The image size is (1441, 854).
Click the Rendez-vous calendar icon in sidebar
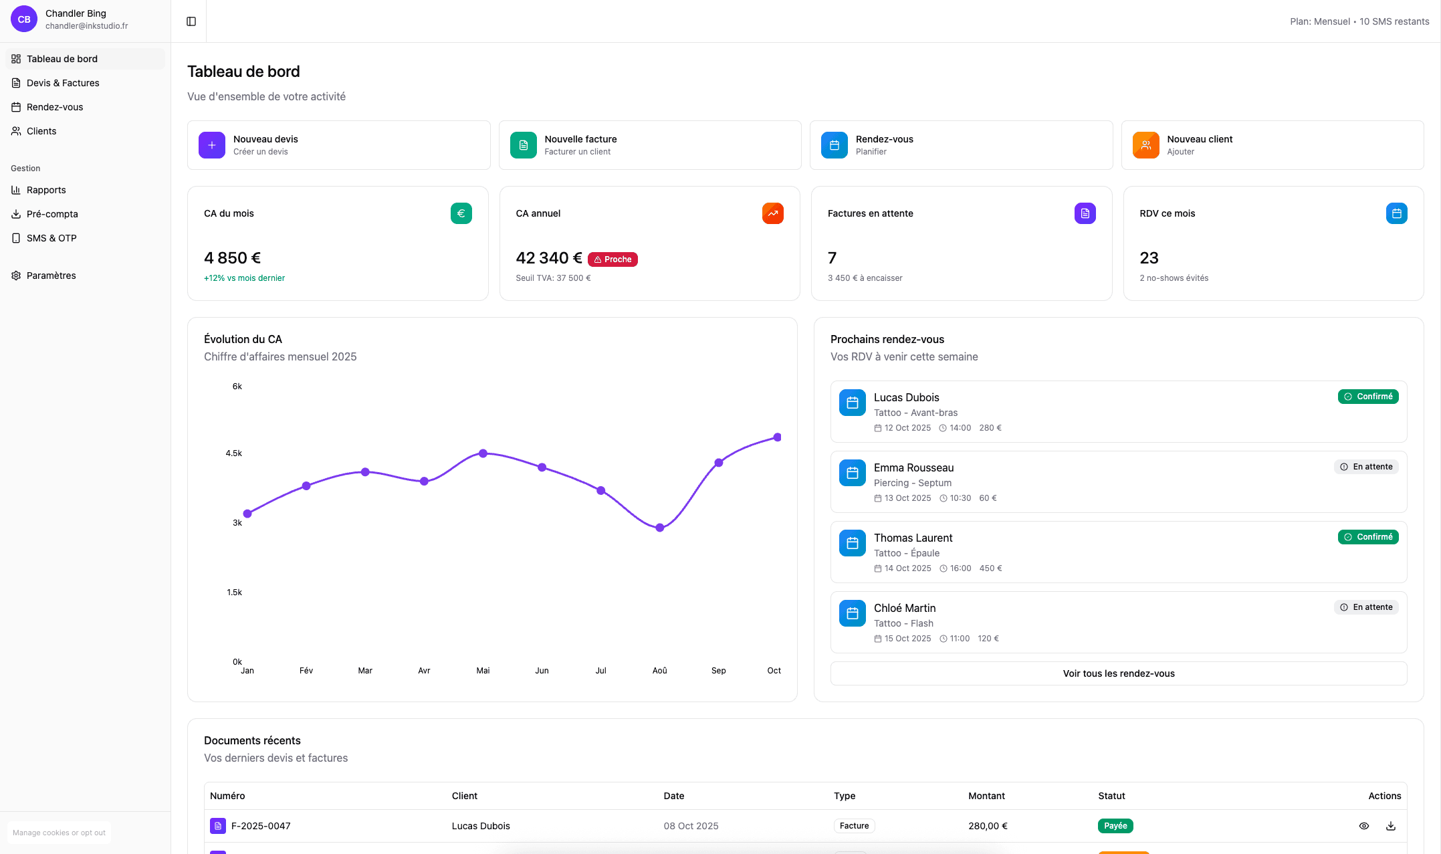tap(16, 107)
